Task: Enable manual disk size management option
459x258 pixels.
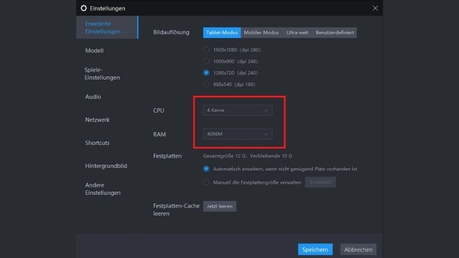Action: pyautogui.click(x=207, y=182)
